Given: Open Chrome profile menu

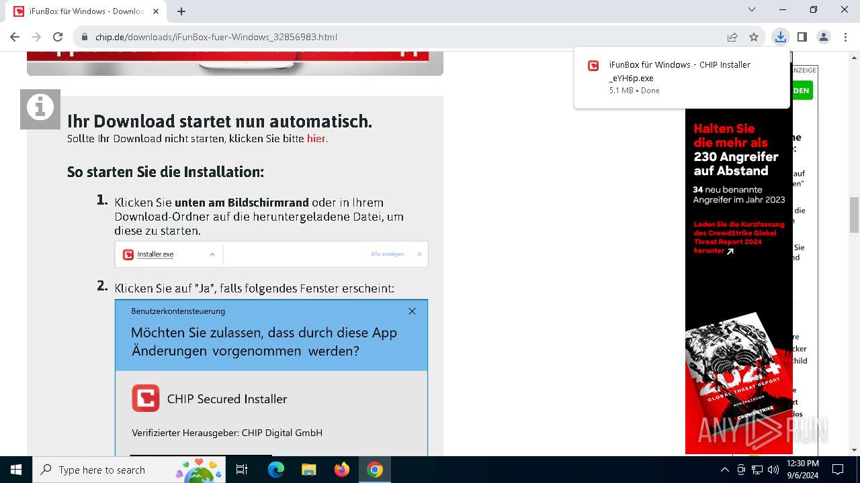Looking at the screenshot, I should (824, 37).
